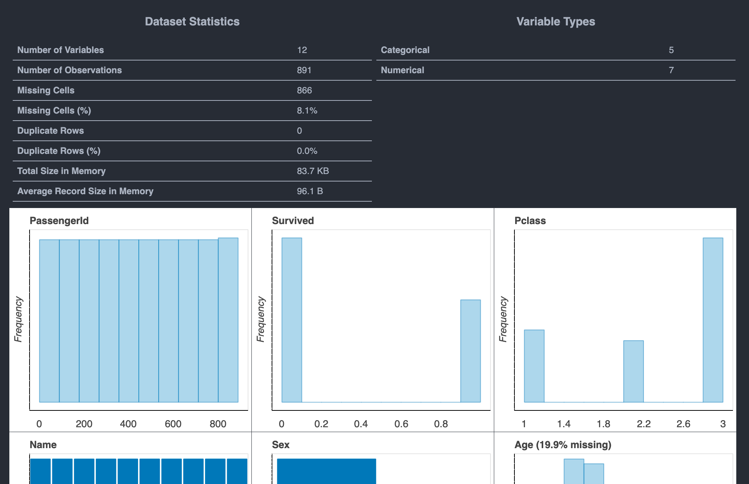The width and height of the screenshot is (749, 484).
Task: Click the PassengerId histogram title
Action: coord(59,221)
